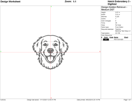132x101 pixels.
Task: Click the 'Zoom: 1:1' label
Action: coord(70,2)
